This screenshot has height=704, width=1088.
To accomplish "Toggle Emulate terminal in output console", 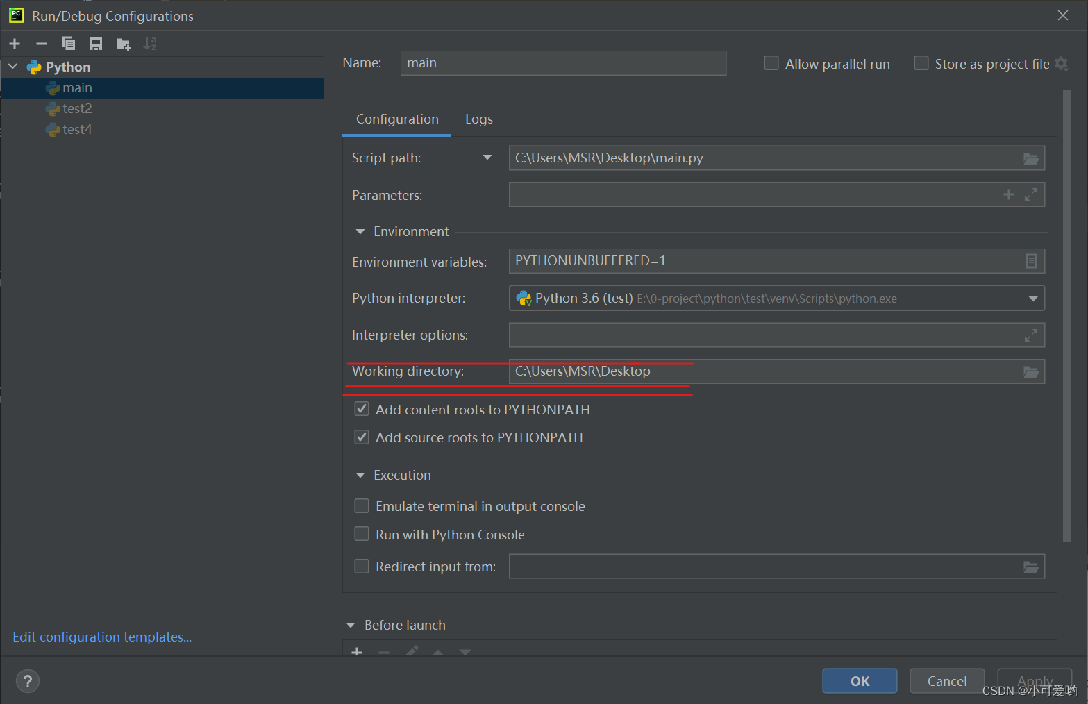I will click(x=362, y=506).
